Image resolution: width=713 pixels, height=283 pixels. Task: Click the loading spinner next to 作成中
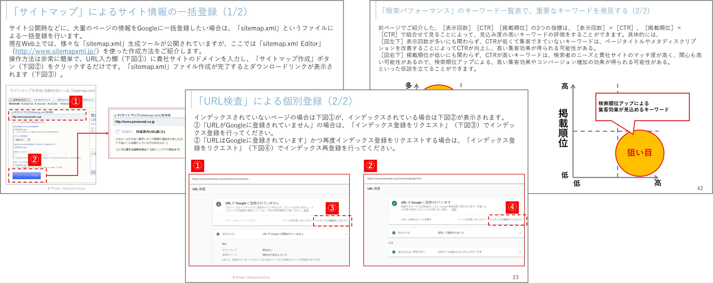[x=118, y=131]
